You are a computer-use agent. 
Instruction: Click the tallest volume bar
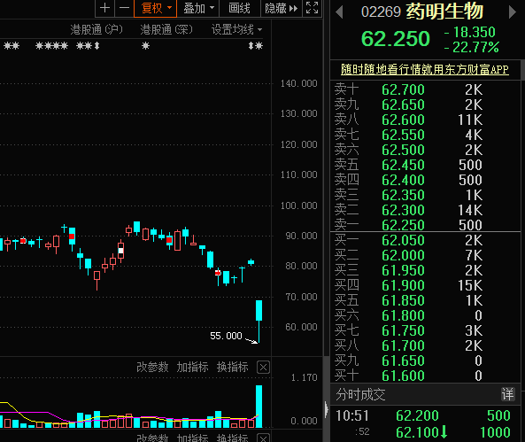(259, 407)
